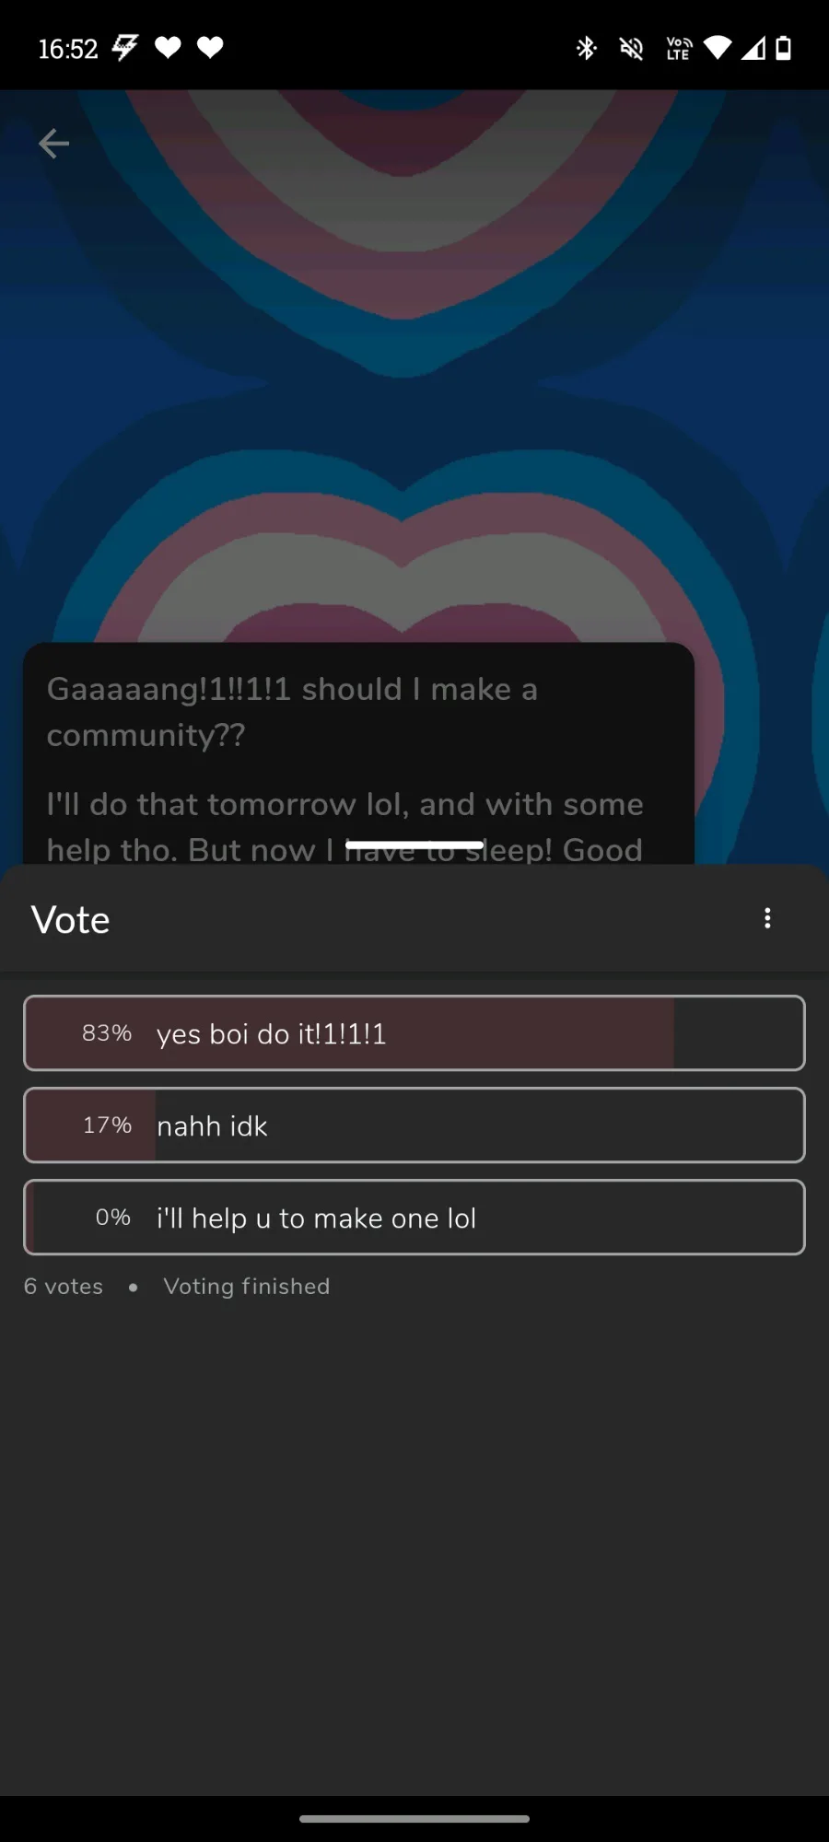This screenshot has height=1842, width=829.
Task: Tap the "Vote" sheet title
Action: [x=71, y=919]
